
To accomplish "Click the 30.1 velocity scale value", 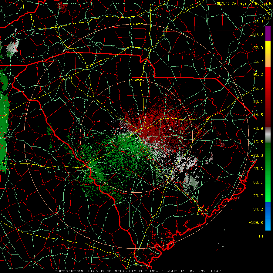I will 258,102.
